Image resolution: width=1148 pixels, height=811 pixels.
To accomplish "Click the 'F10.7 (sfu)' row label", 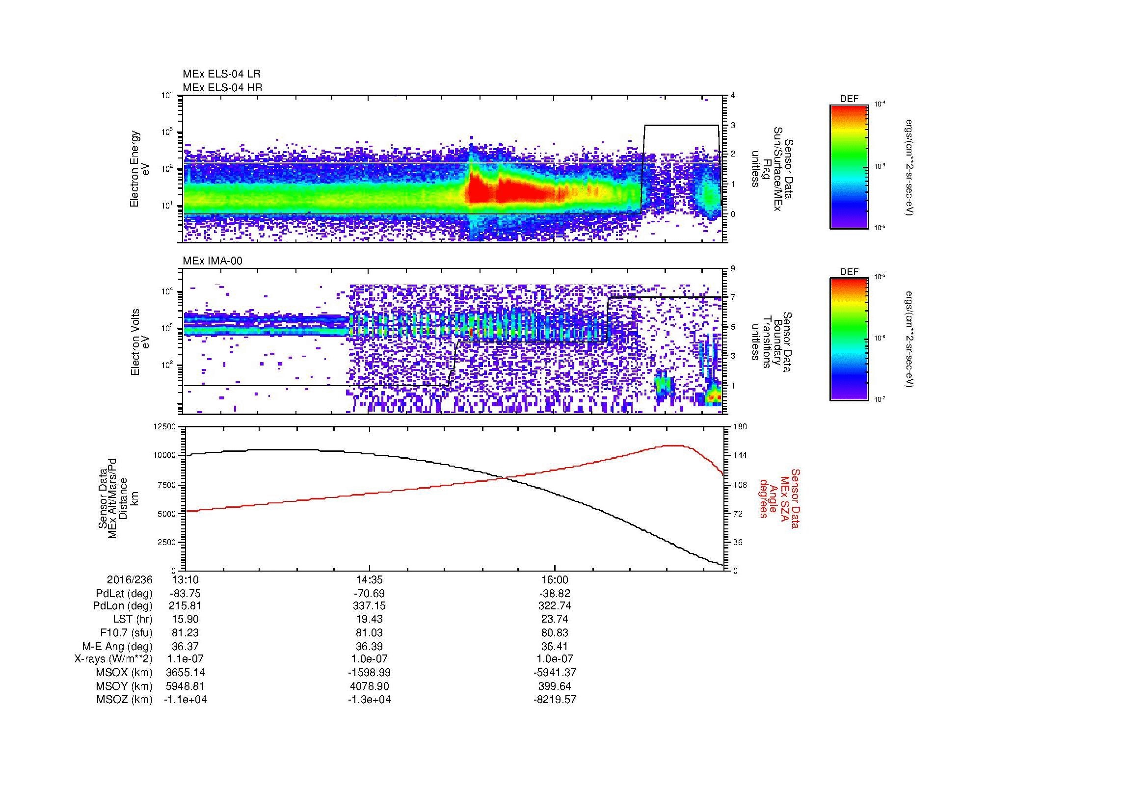I will click(126, 632).
